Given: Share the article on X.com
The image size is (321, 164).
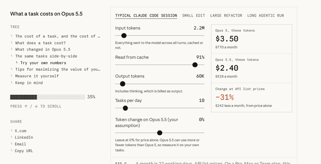Looking at the screenshot, I should 20,131.
